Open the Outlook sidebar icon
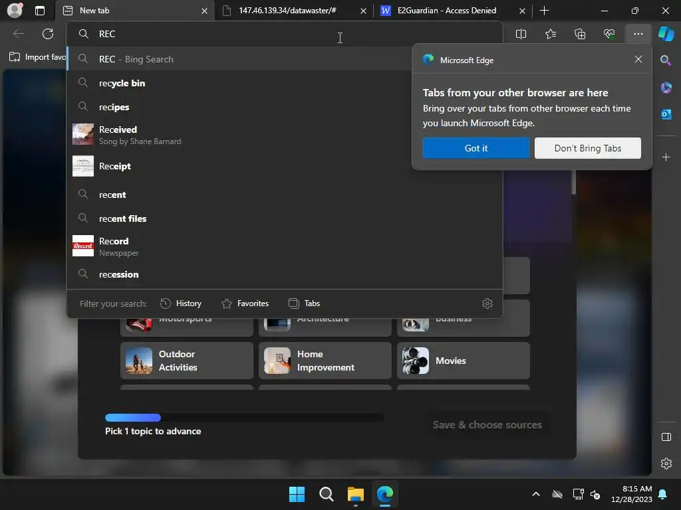Viewport: 681px width, 510px height. coord(666,114)
